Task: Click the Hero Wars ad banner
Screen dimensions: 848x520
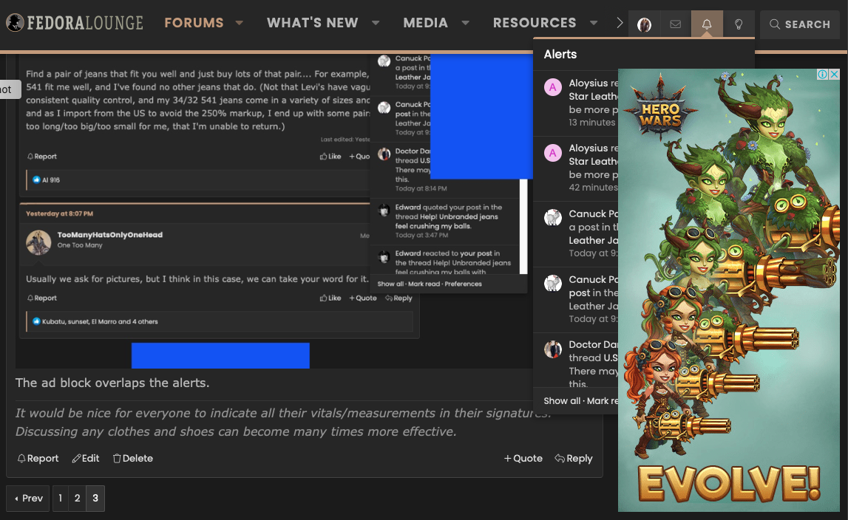Action: tap(728, 290)
